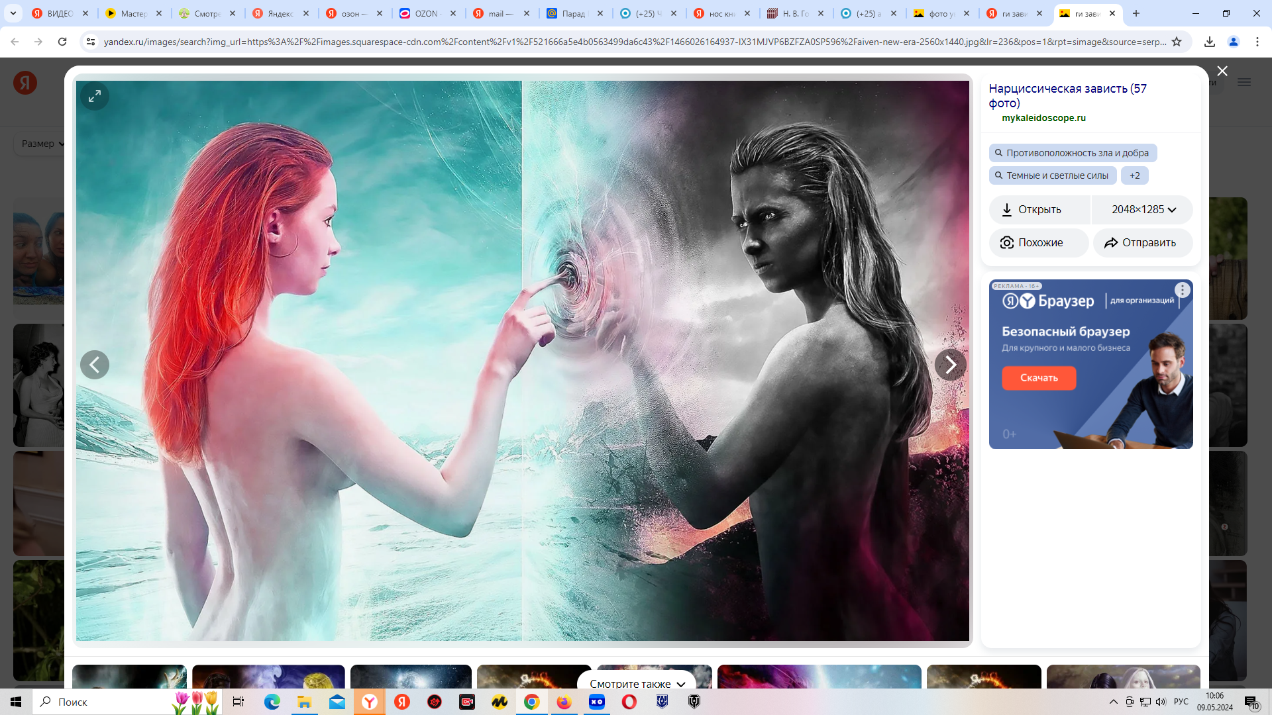1272x715 pixels.
Task: Go to the previous image
Action: (x=95, y=365)
